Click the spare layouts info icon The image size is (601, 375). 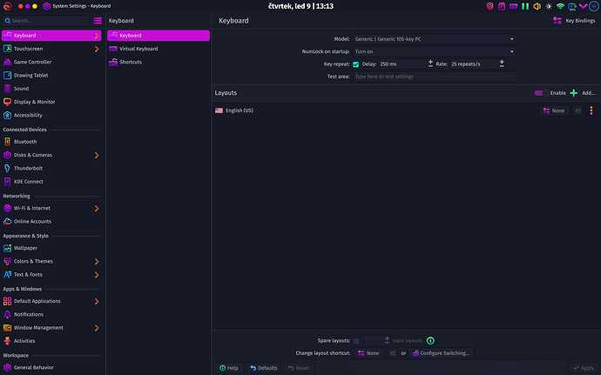430,340
